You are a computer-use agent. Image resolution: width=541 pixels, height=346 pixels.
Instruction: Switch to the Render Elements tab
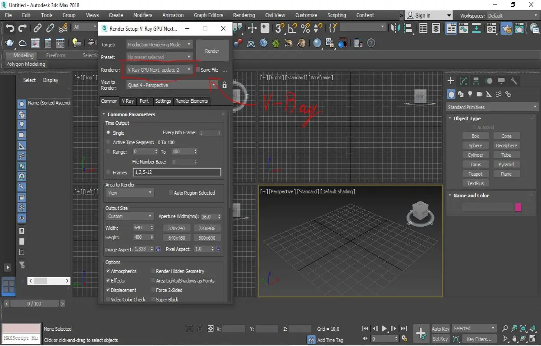(x=192, y=101)
